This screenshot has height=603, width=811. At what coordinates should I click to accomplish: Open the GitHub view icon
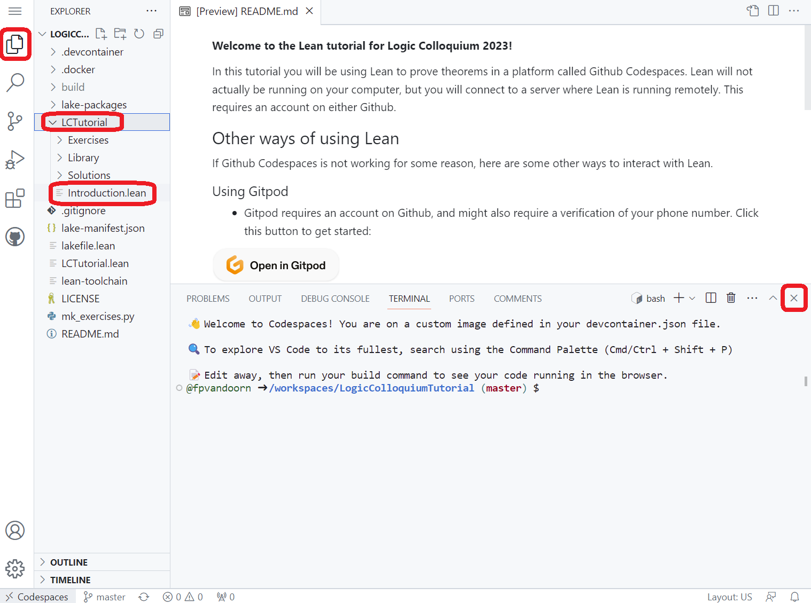click(15, 237)
